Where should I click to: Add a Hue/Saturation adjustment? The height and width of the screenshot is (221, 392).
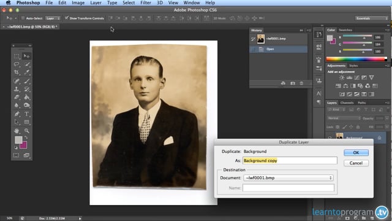tap(338, 86)
